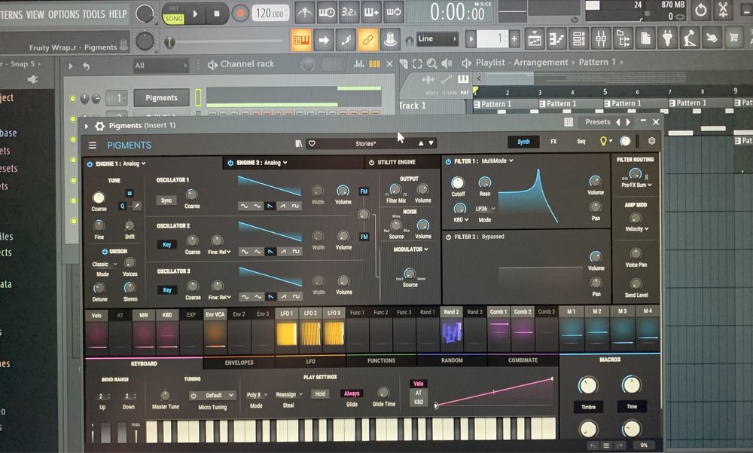
Task: Open the LP36 filter mode dropdown
Action: tap(486, 209)
